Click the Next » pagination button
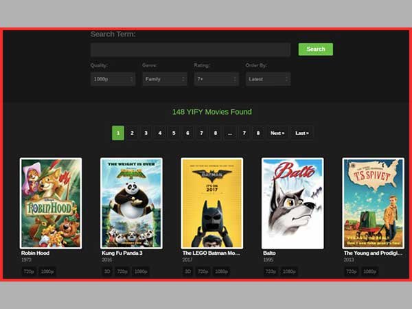The image size is (412, 309). pyautogui.click(x=277, y=133)
